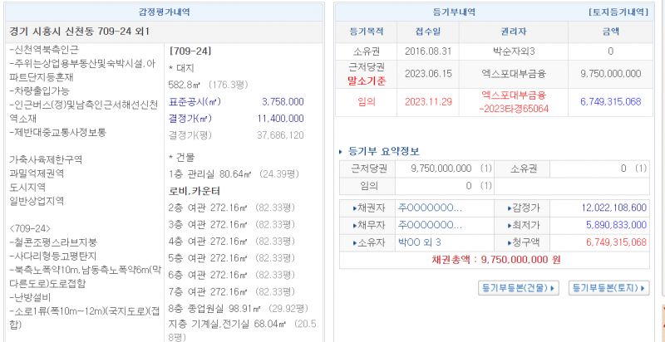Open the 등기부등본(토지) document button

pyautogui.click(x=608, y=288)
